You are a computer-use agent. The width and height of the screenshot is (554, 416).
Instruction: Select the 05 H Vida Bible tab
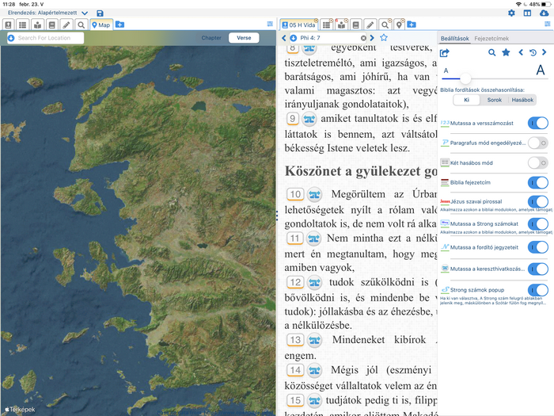point(299,25)
